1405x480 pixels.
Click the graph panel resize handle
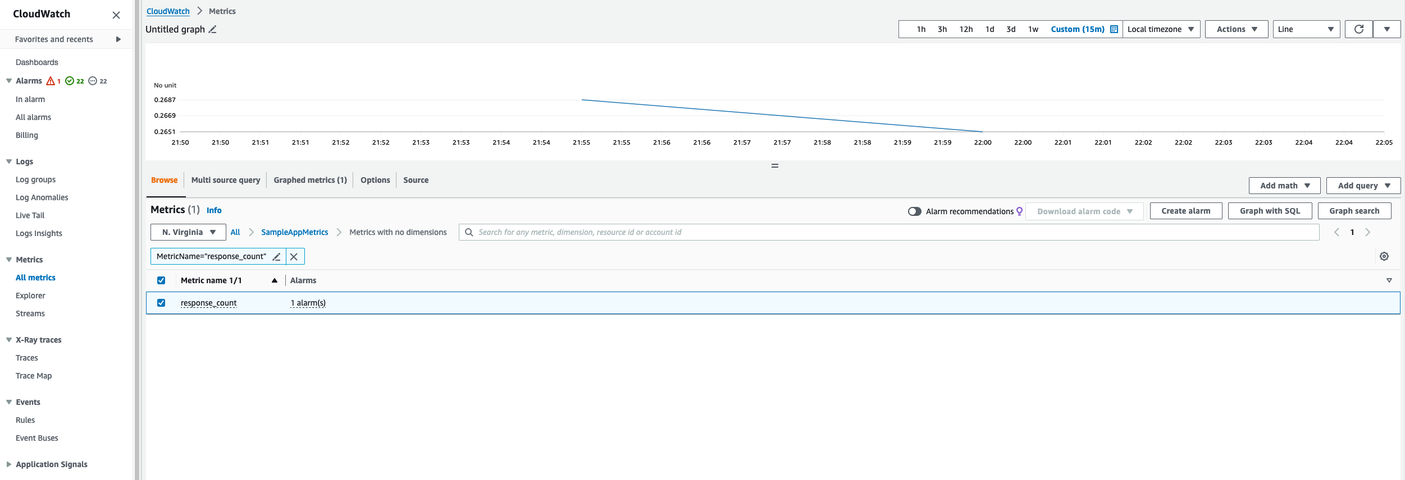click(775, 166)
